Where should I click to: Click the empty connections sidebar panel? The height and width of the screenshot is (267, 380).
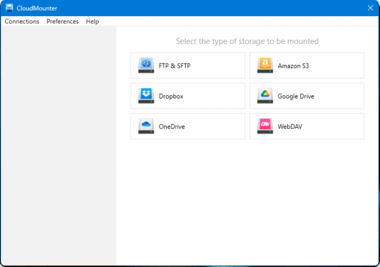coord(58,147)
